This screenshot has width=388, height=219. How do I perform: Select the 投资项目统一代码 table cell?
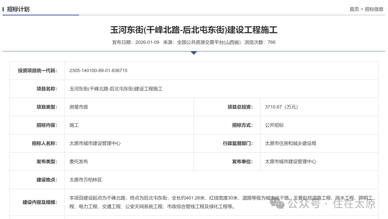(38, 70)
